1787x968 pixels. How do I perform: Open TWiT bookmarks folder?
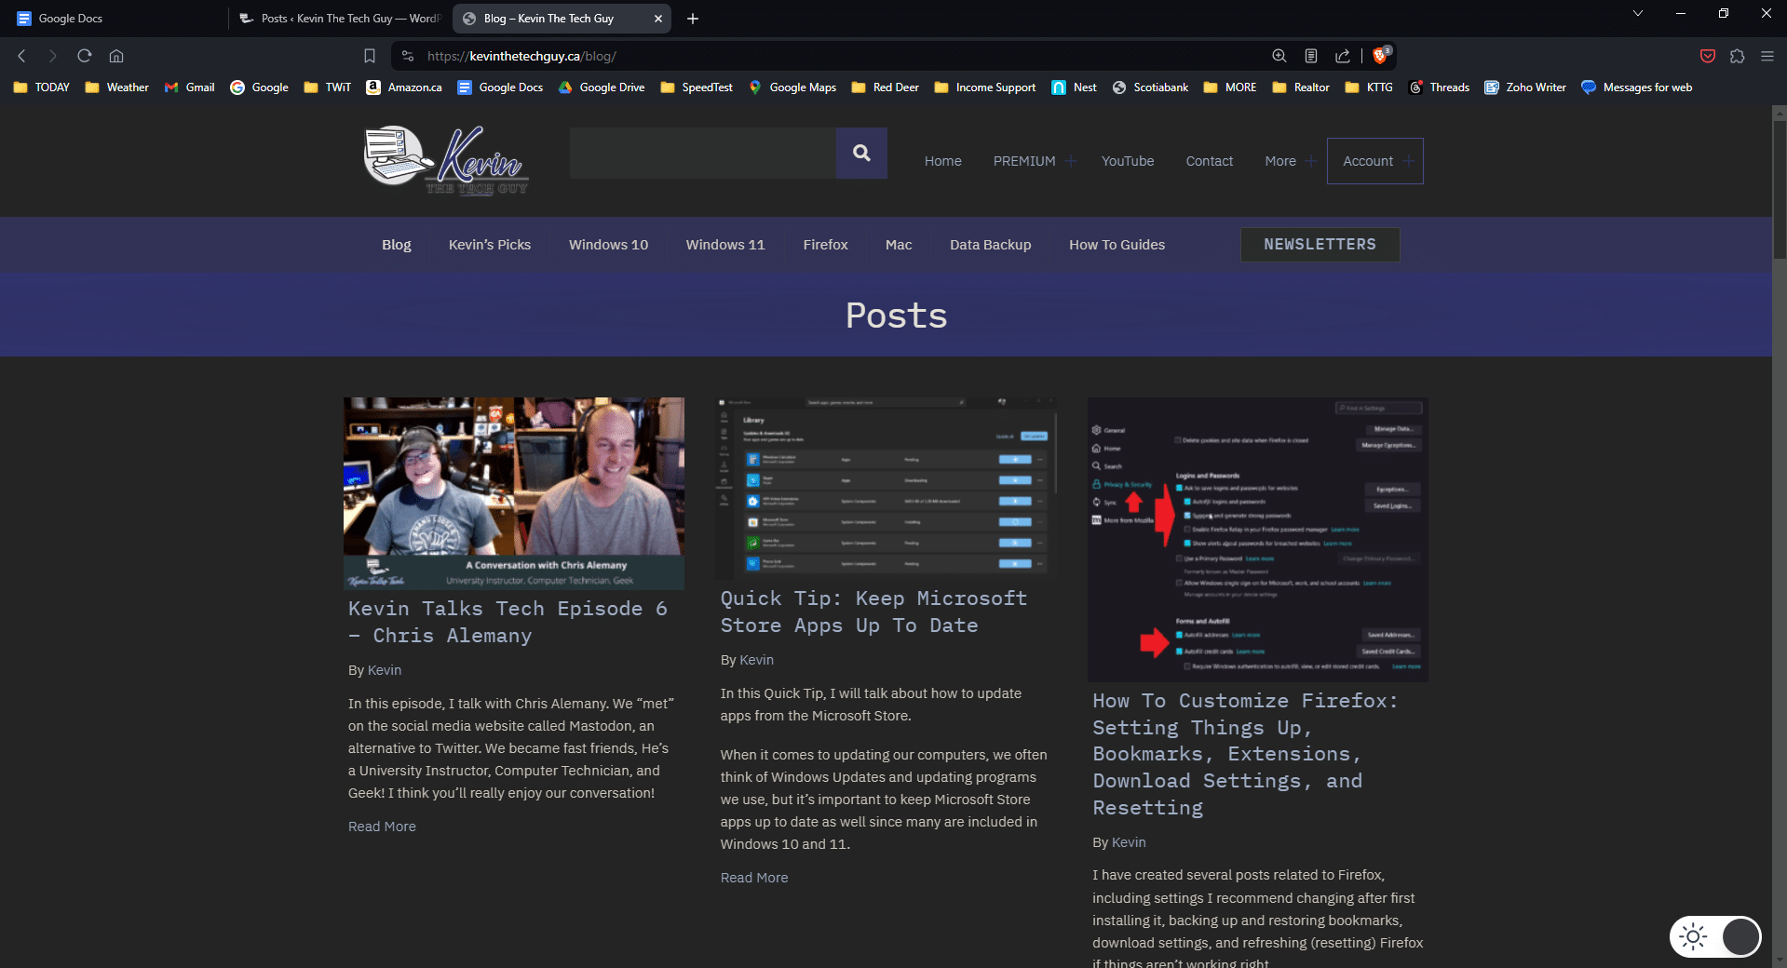[x=327, y=87]
